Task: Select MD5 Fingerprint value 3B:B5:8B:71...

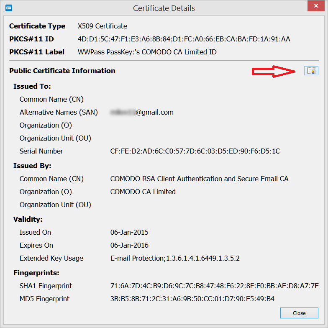Action: click(x=192, y=299)
